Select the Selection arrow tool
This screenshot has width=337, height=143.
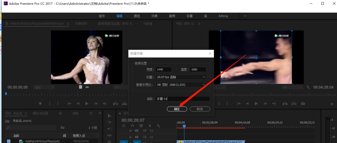pos(109,116)
